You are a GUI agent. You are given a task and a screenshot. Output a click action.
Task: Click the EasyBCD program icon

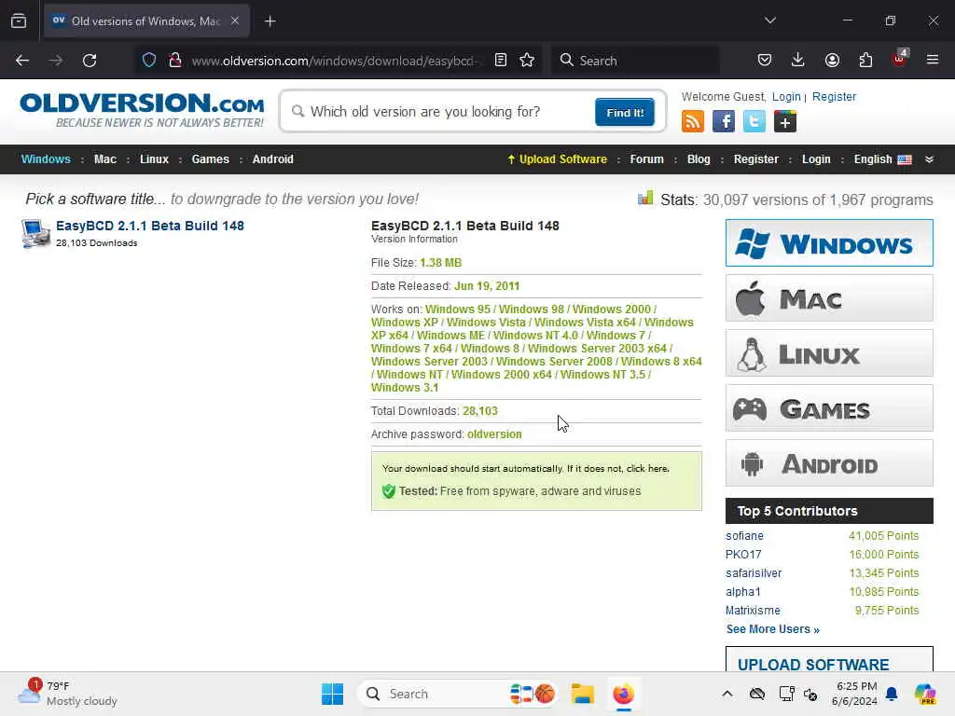tap(35, 233)
